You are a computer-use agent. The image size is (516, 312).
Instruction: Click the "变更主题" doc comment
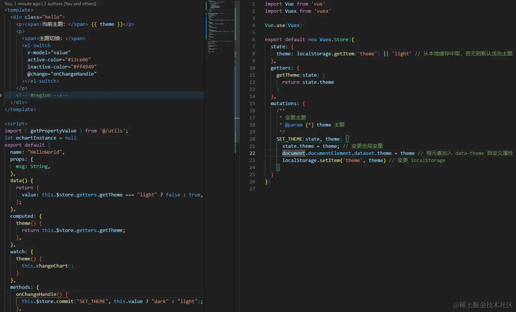tap(296, 118)
